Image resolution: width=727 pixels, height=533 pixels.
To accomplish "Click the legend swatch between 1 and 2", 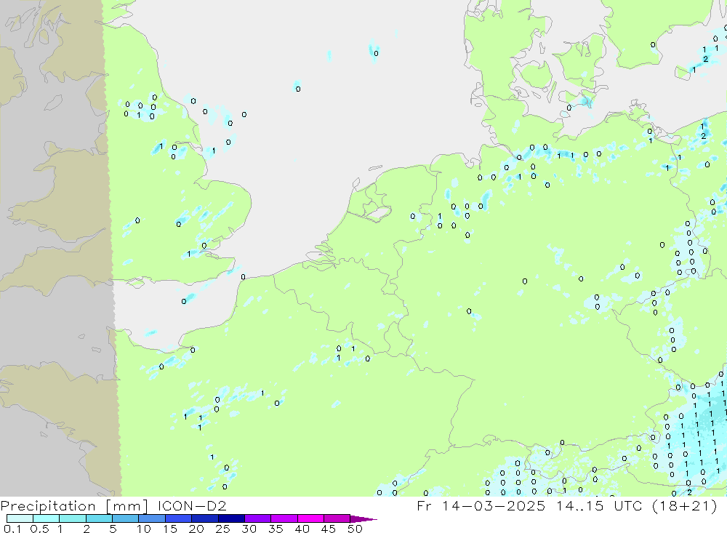I will click(73, 518).
